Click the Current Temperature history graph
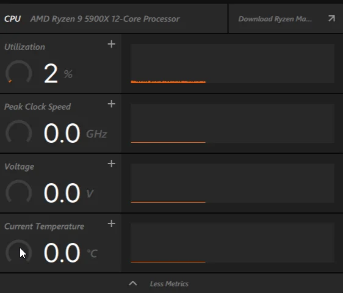The height and width of the screenshot is (293, 343). (233, 243)
